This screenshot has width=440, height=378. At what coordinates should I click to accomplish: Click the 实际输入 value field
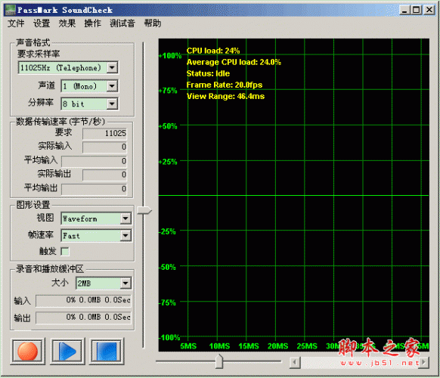click(104, 147)
